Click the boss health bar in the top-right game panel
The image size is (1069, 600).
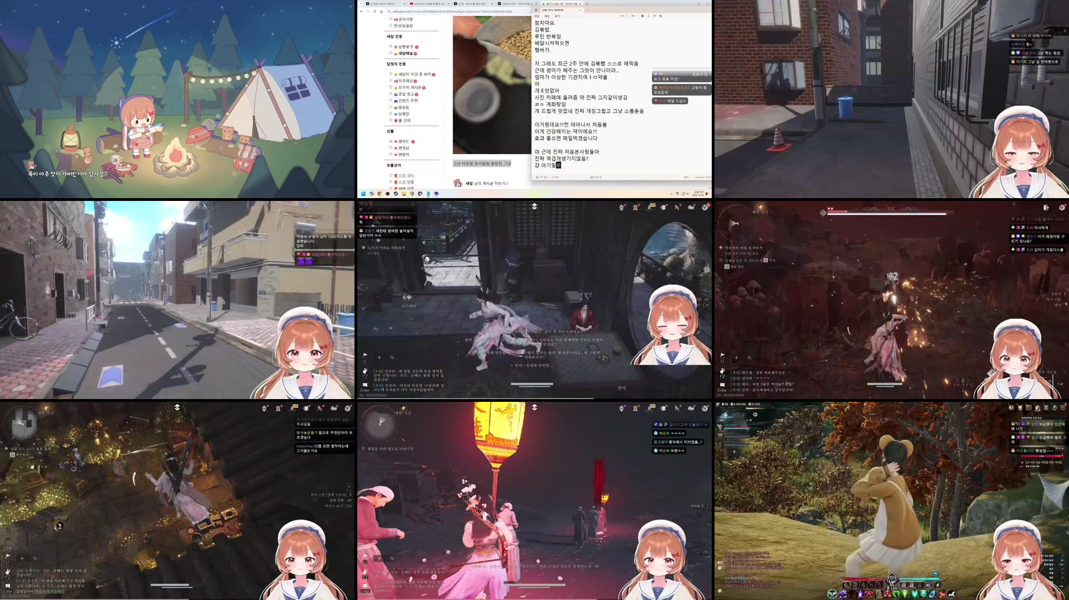[x=887, y=212]
